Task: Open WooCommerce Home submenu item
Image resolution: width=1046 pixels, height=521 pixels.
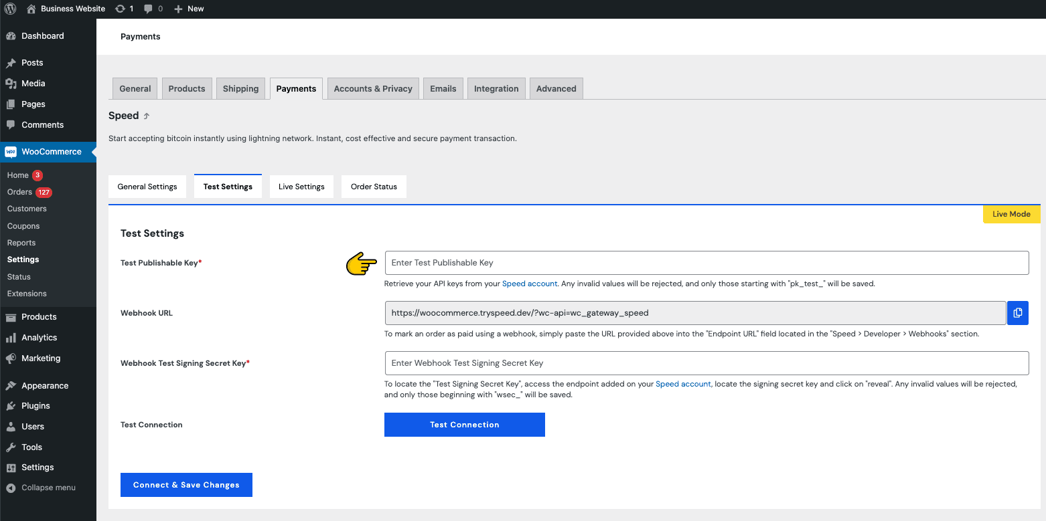Action: [18, 175]
